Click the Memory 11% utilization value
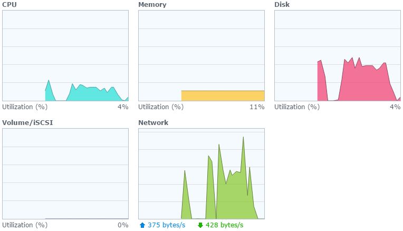403x231 pixels. pos(257,107)
